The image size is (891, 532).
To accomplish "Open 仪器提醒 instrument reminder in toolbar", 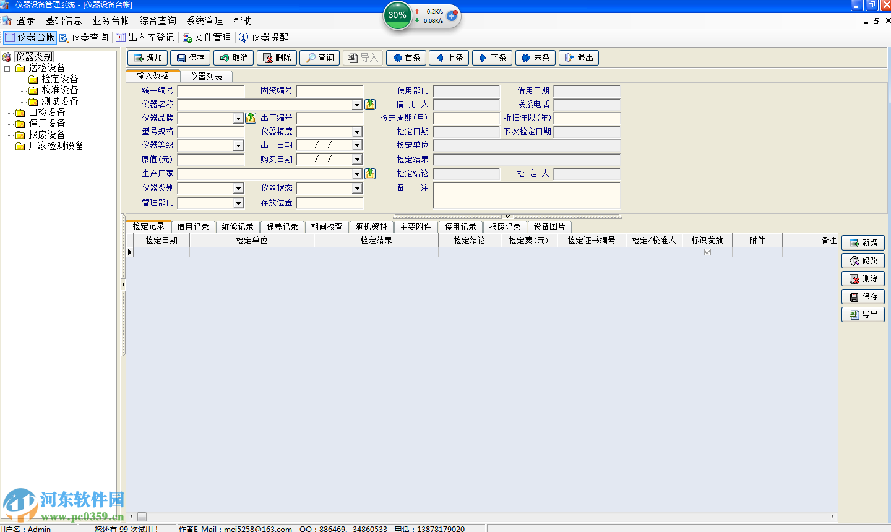I will point(264,37).
